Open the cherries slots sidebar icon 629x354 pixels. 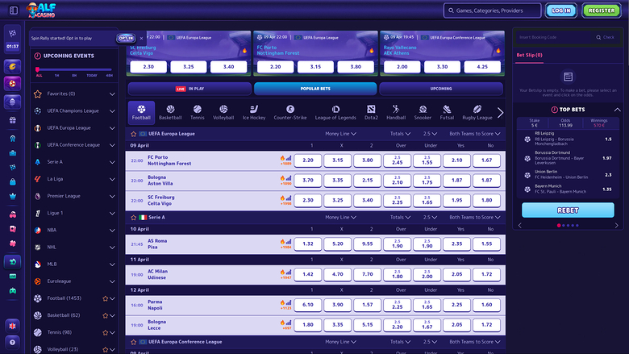click(13, 214)
